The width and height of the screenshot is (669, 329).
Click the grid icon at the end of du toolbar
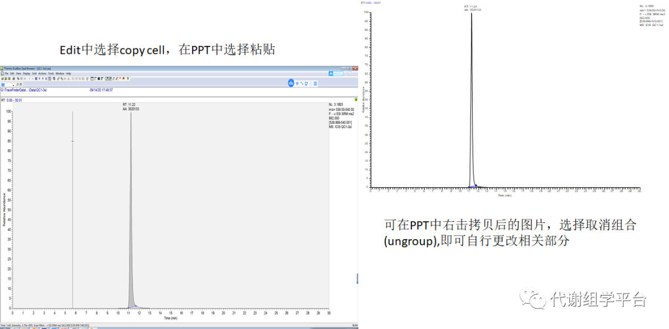pyautogui.click(x=315, y=83)
